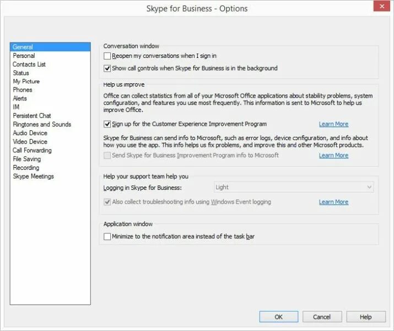394x331 pixels.
Task: Switch to the Video Device category
Action: [x=30, y=142]
